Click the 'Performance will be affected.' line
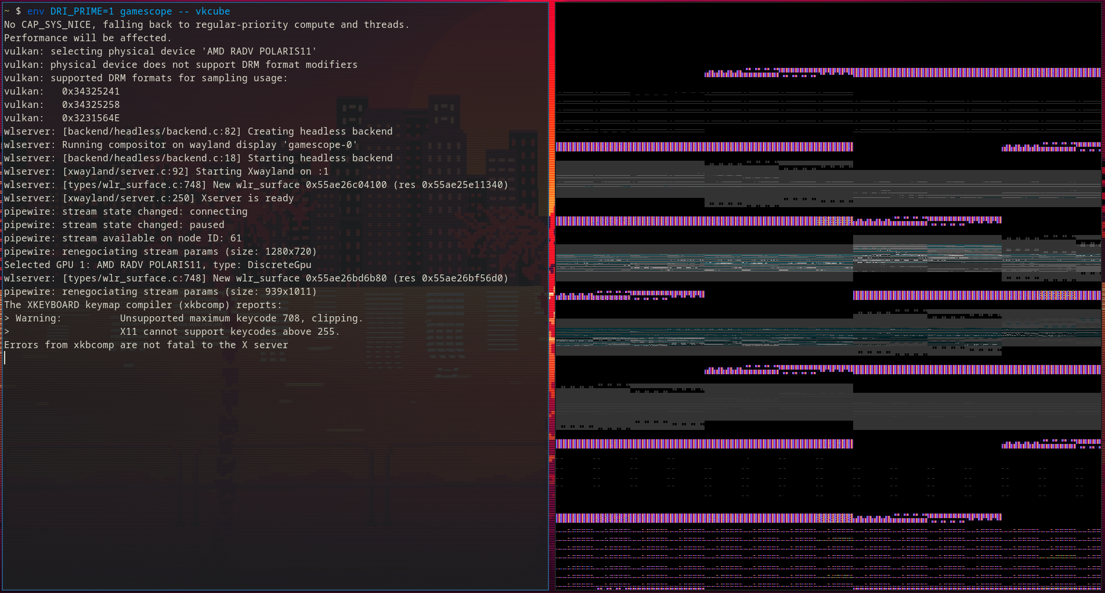Screen dimensions: 1105x593 tap(88, 38)
